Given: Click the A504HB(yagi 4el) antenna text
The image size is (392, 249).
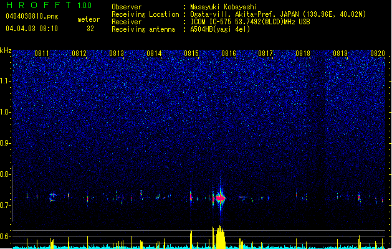Looking at the screenshot, I should coord(220,29).
